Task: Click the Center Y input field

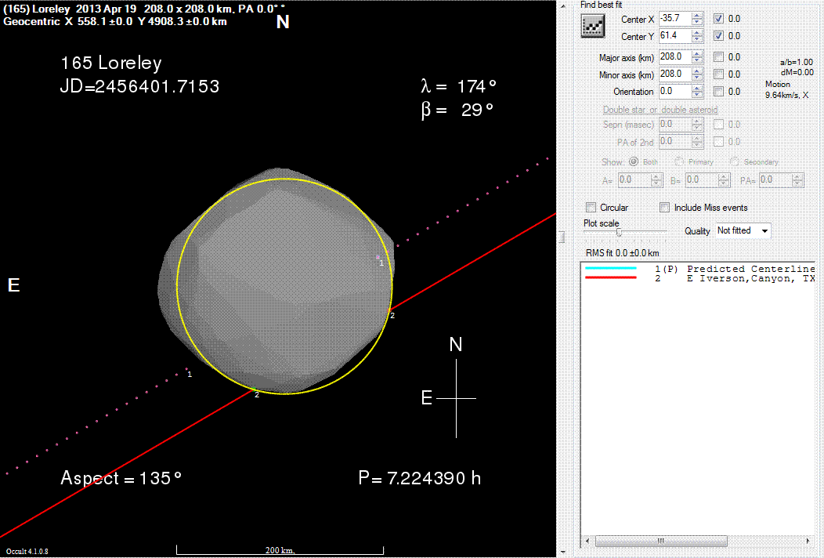Action: click(675, 36)
